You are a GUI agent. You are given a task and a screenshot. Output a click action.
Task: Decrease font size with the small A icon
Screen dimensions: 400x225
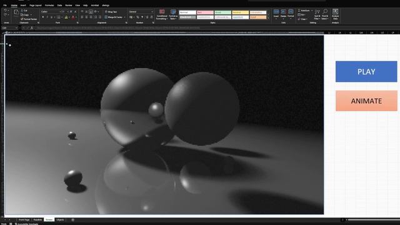tap(75, 12)
